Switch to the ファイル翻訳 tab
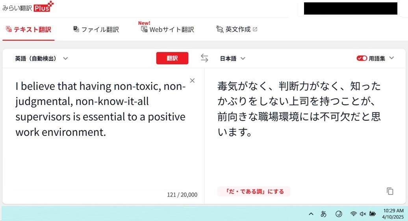 point(96,30)
